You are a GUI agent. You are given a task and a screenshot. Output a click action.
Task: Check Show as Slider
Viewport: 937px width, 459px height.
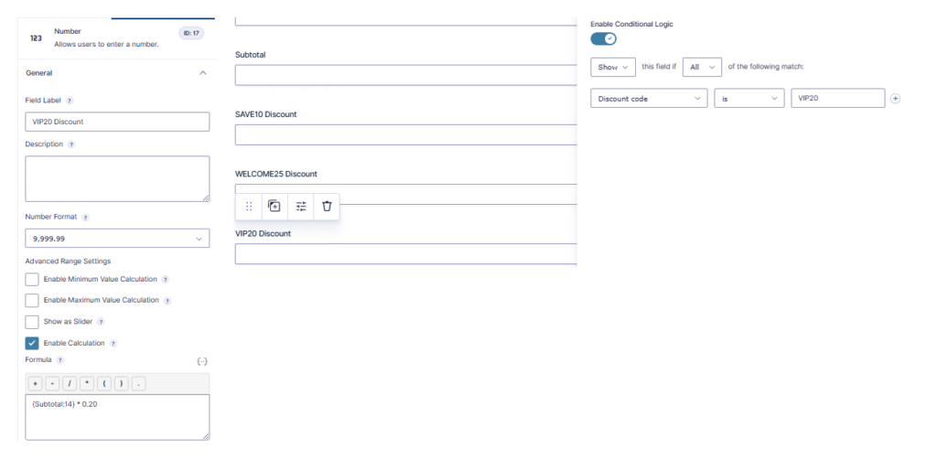coord(32,322)
